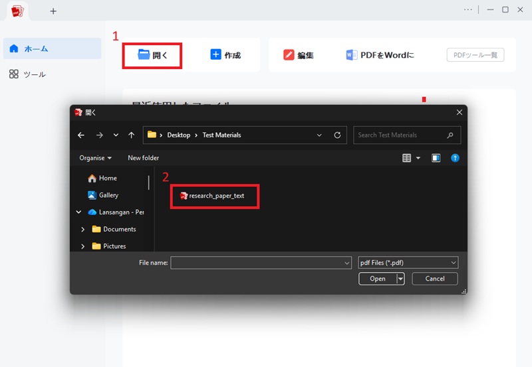Viewport: 532px width, 367px height.
Task: Open the Open button's split arrow
Action: click(401, 279)
